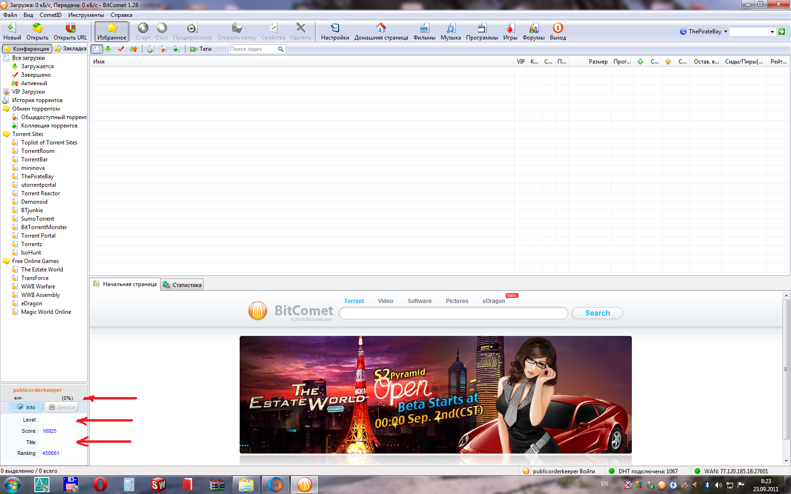
Task: Click the eDragon link on start page
Action: click(x=493, y=301)
